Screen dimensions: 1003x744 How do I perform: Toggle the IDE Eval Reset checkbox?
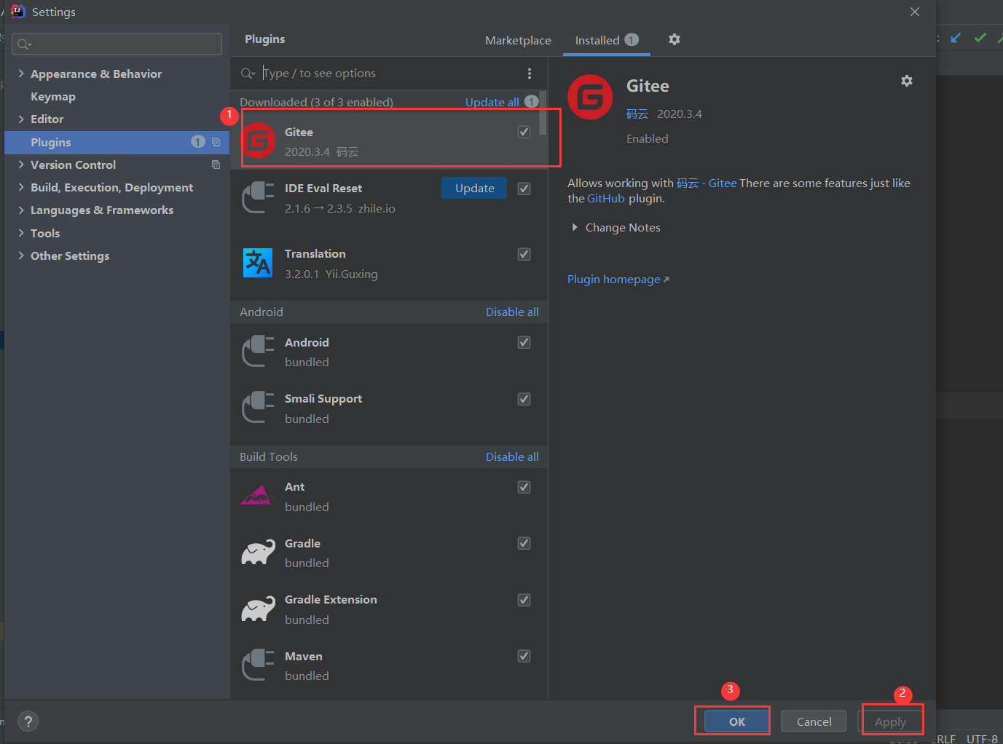click(x=524, y=189)
